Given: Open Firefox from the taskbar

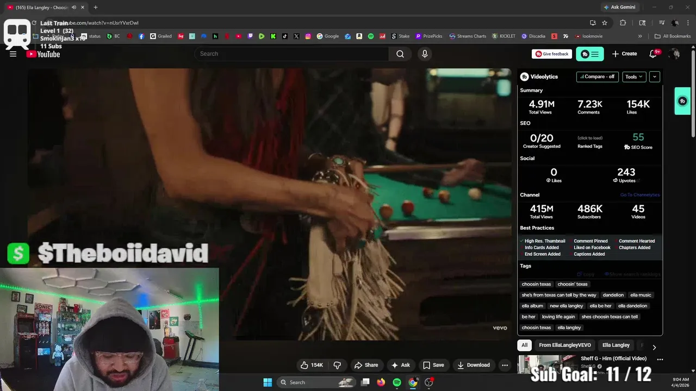Looking at the screenshot, I should [x=381, y=382].
